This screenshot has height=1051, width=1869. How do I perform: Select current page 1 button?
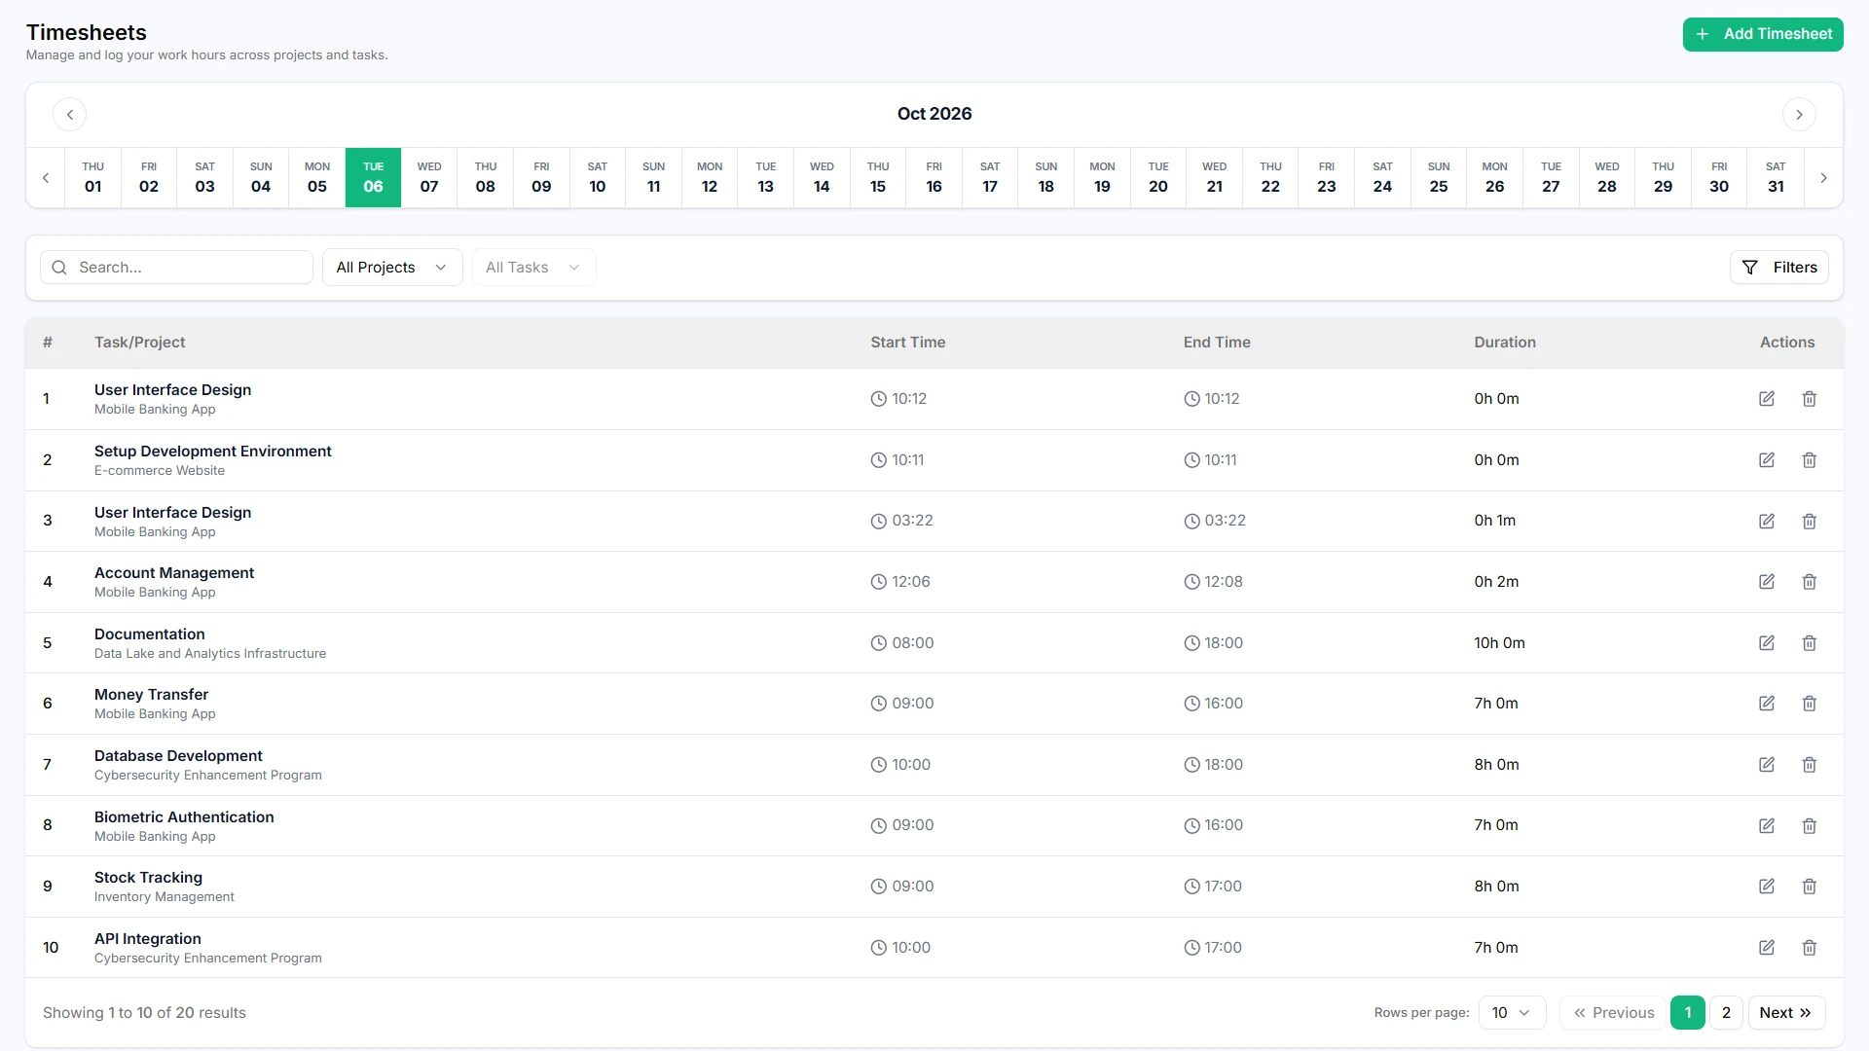point(1688,1013)
